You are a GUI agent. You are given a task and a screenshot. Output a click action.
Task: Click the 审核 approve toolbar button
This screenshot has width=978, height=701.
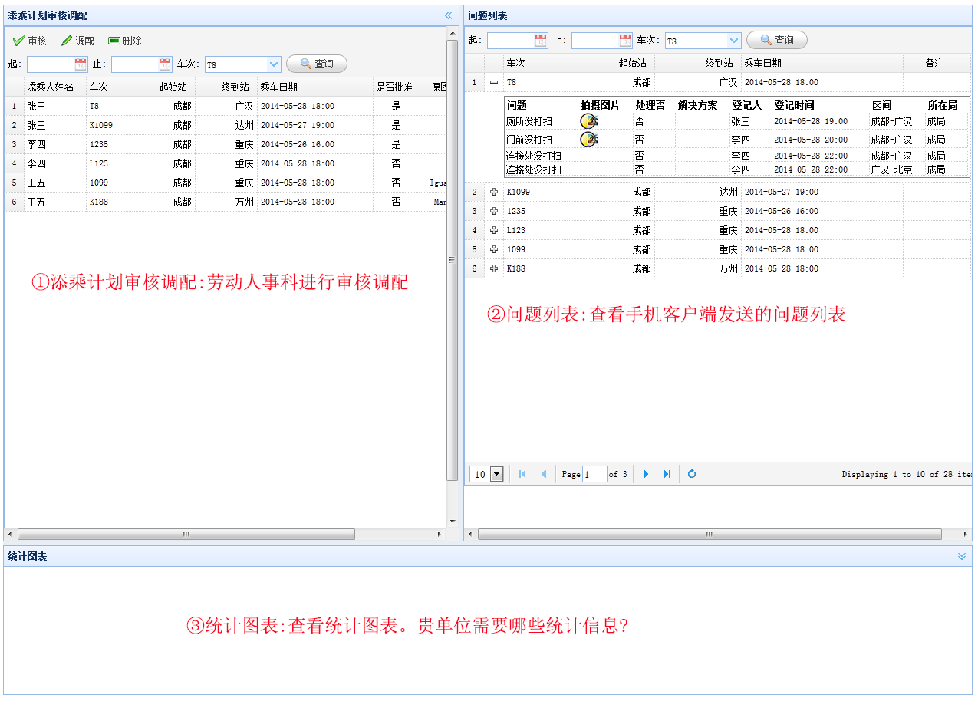[x=30, y=41]
